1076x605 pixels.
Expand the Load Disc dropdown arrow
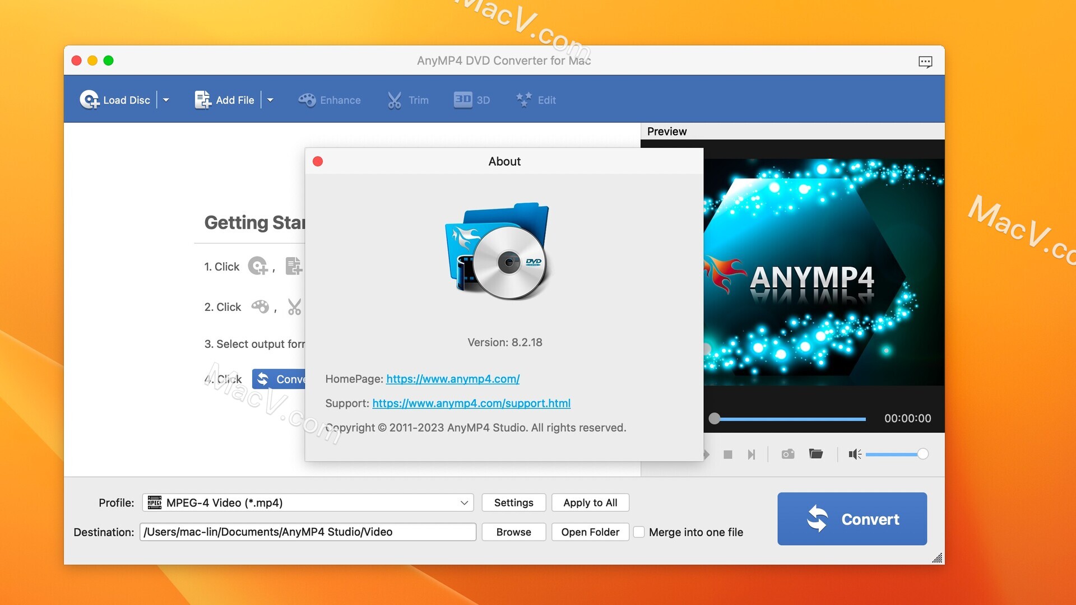pos(166,100)
